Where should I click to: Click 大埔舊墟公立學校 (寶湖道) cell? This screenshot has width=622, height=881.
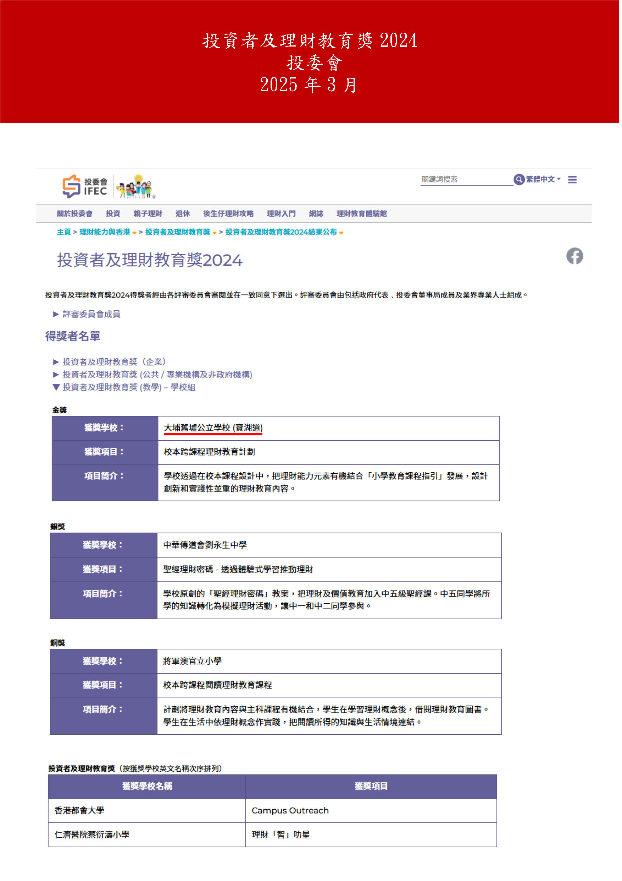click(x=328, y=428)
